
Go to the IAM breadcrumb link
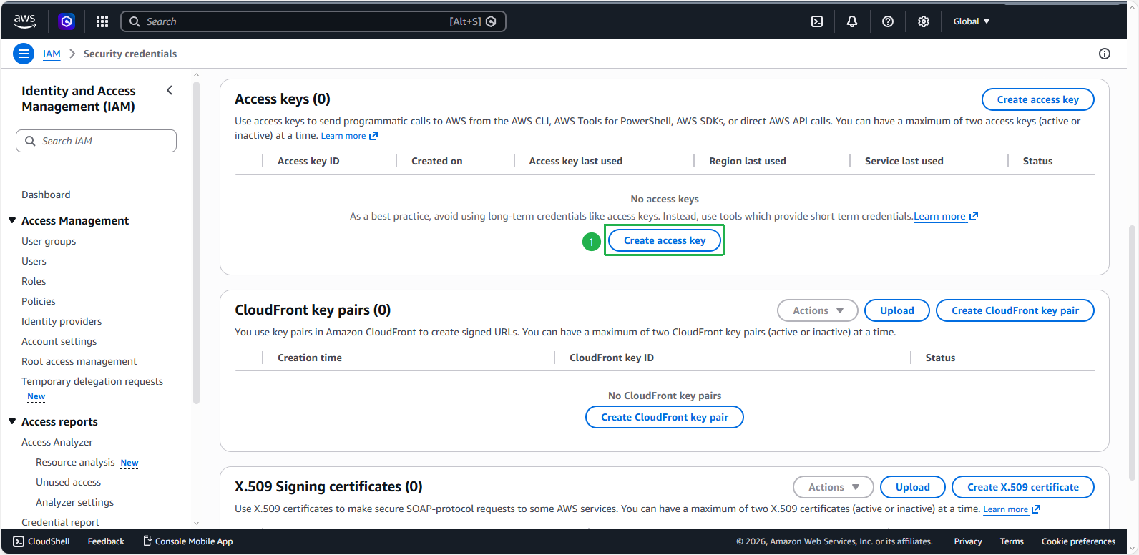pyautogui.click(x=52, y=54)
